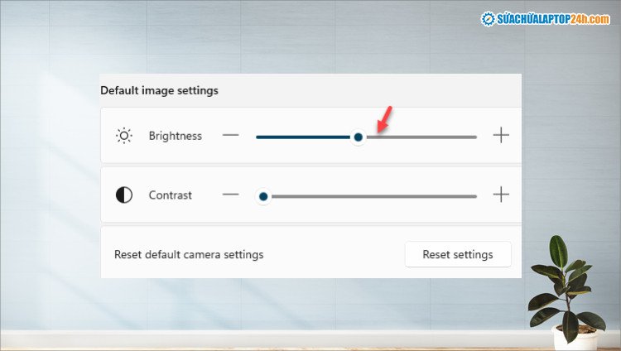The width and height of the screenshot is (621, 351).
Task: Click the Contrast slider handle
Action: (x=263, y=196)
